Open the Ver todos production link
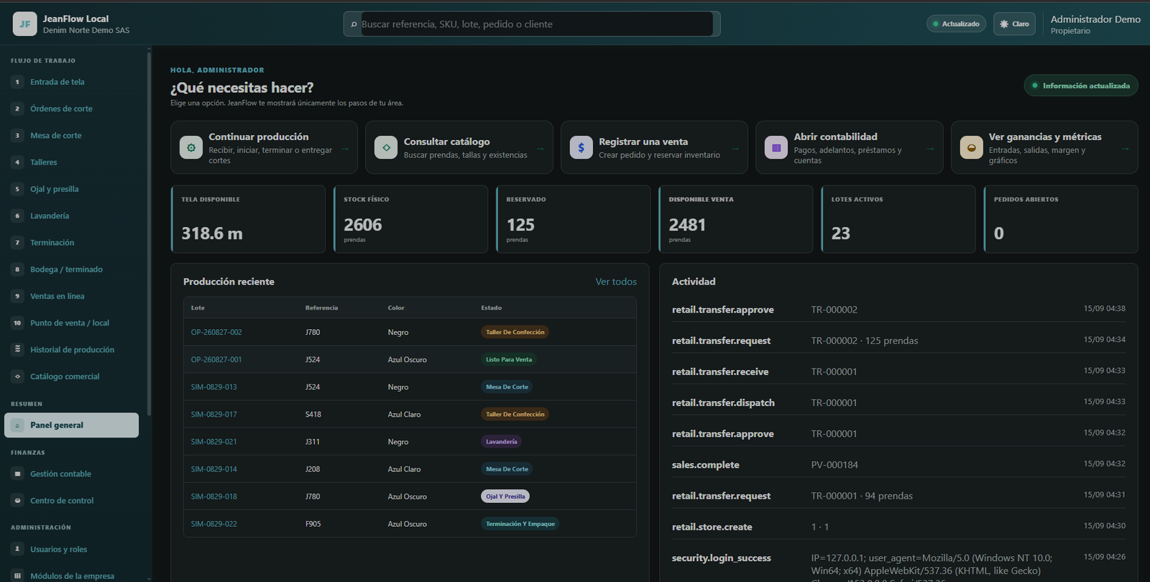 pos(616,282)
